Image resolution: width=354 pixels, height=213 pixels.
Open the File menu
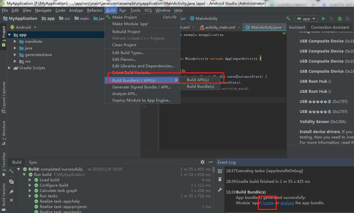5,10
